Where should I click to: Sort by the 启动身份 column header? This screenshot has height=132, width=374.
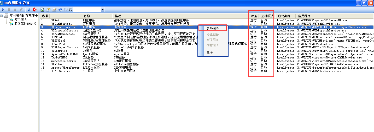[286, 16]
